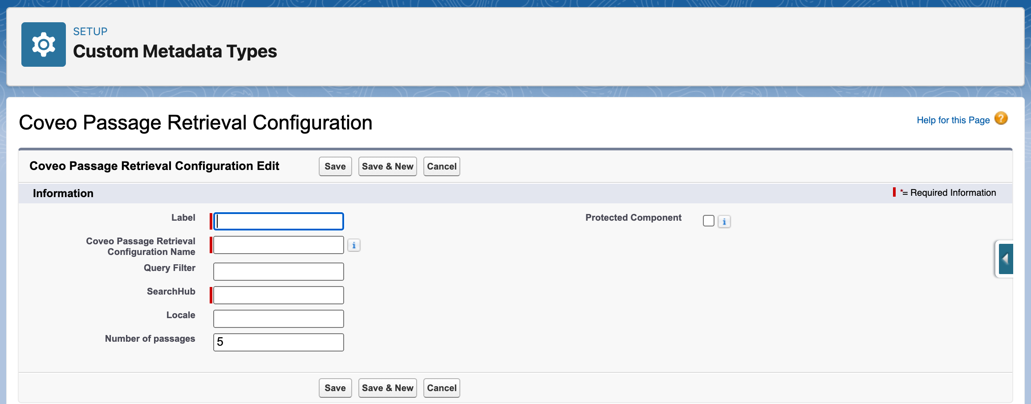Screen dimensions: 1031x404
Task: Click the SETUP breadcrumb text
Action: (90, 32)
